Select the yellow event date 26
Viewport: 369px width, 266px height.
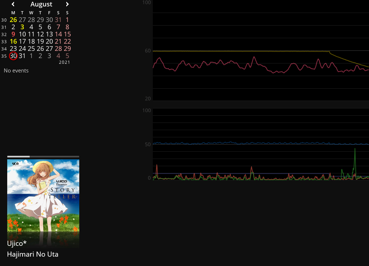[x=13, y=20]
